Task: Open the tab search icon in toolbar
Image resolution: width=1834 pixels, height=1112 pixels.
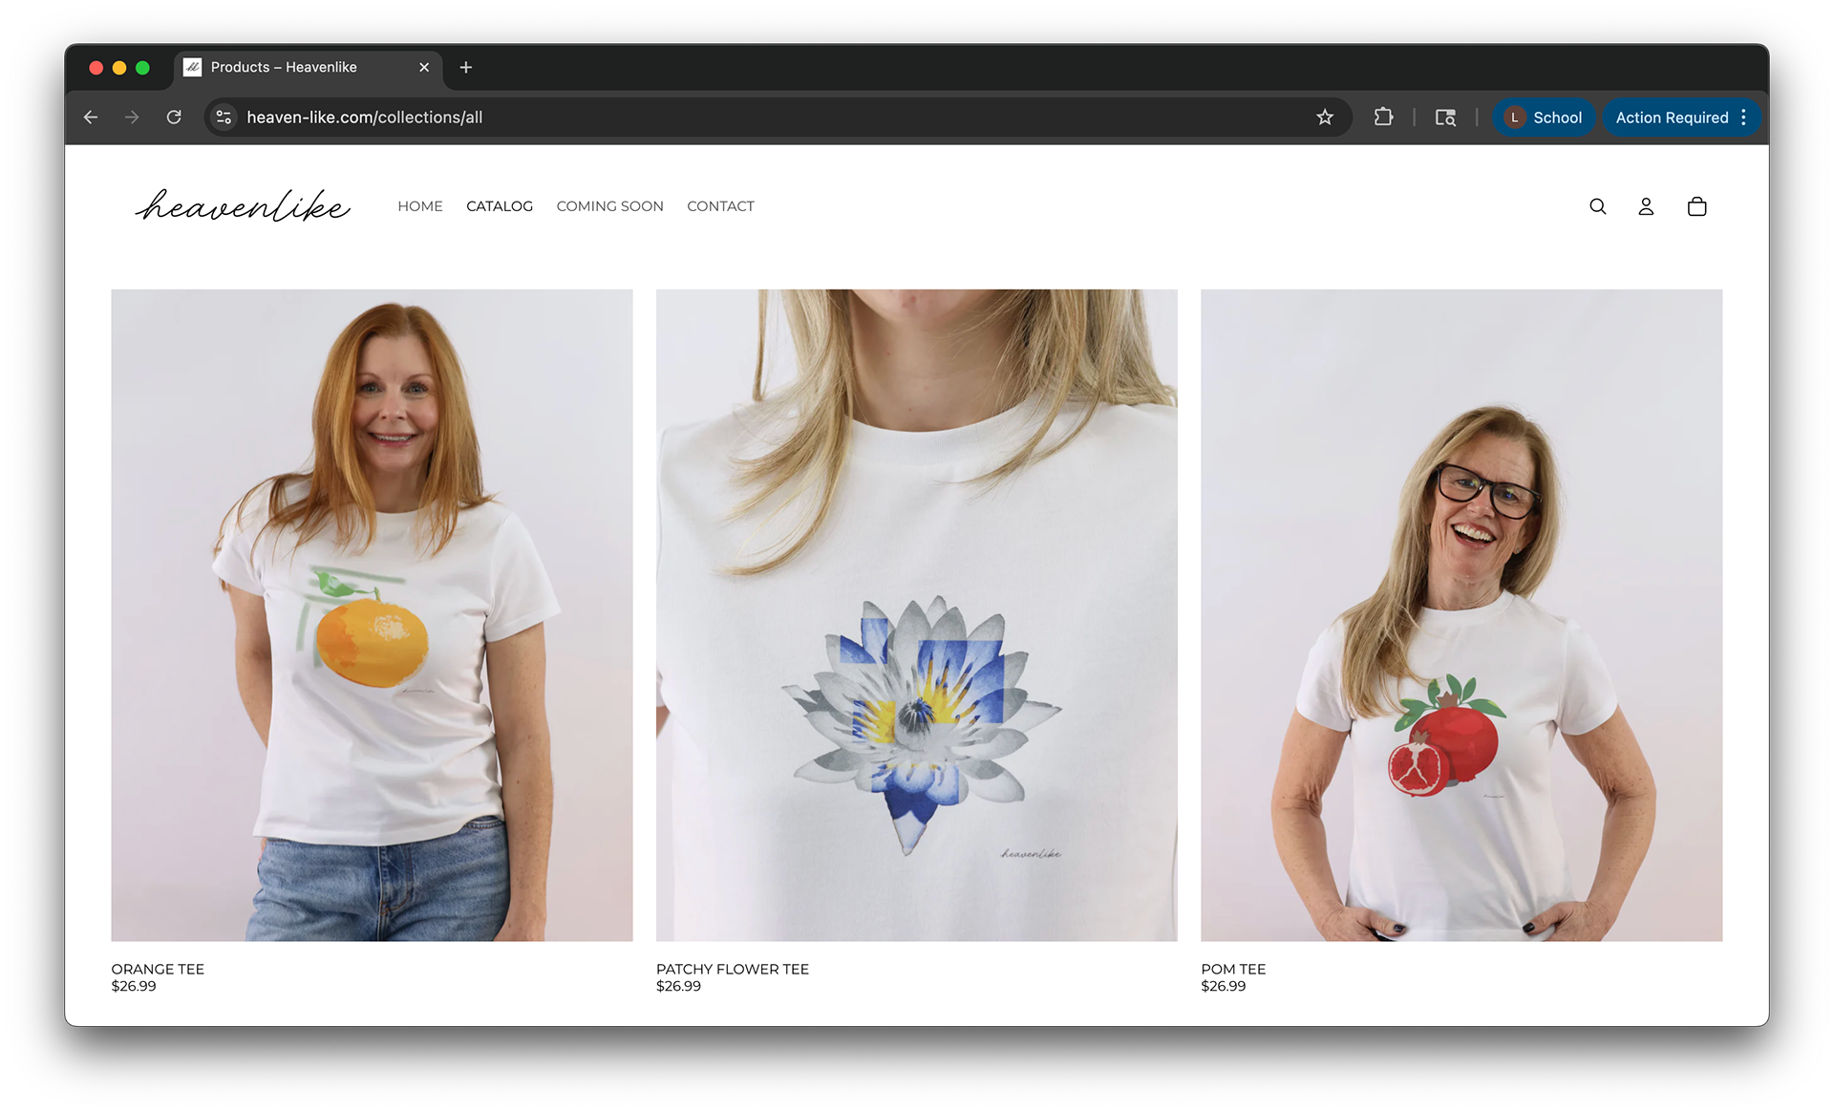Action: [1445, 118]
